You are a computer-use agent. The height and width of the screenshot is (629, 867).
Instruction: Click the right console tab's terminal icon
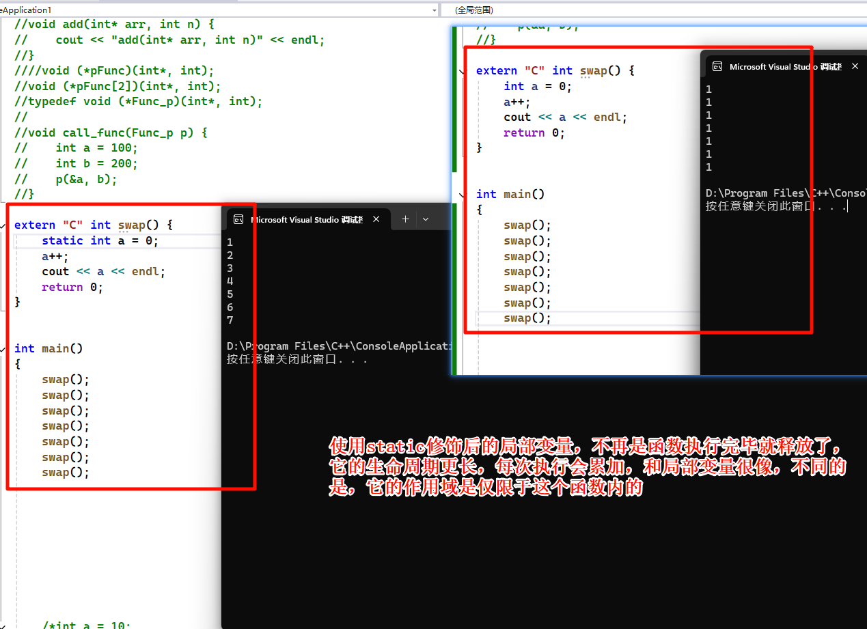click(x=717, y=66)
